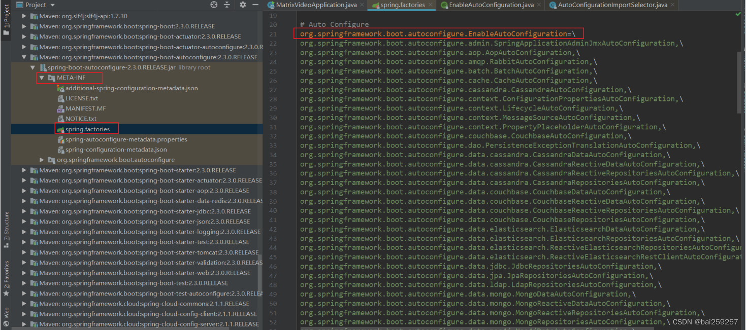Click the select-opened-file crosshair icon
The height and width of the screenshot is (330, 746).
(213, 5)
